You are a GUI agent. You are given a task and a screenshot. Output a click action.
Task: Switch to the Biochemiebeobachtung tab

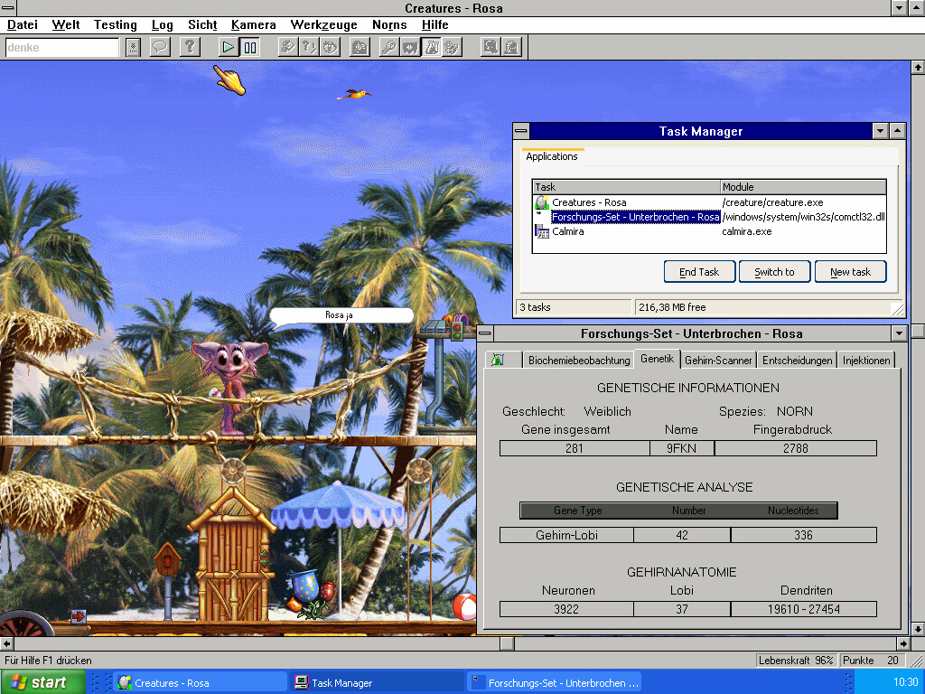[x=579, y=360]
